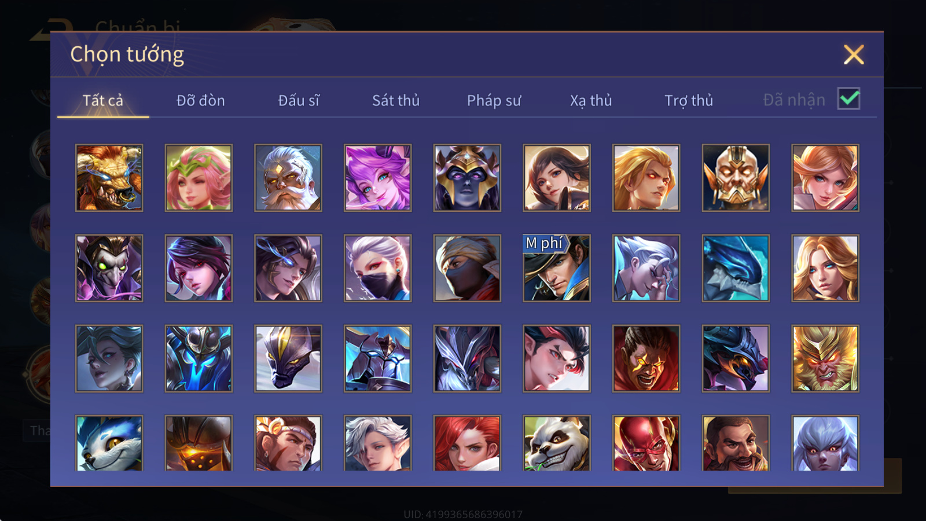Screen dimensions: 926x521
Task: Select the hero marked M phí
Action: click(x=557, y=268)
